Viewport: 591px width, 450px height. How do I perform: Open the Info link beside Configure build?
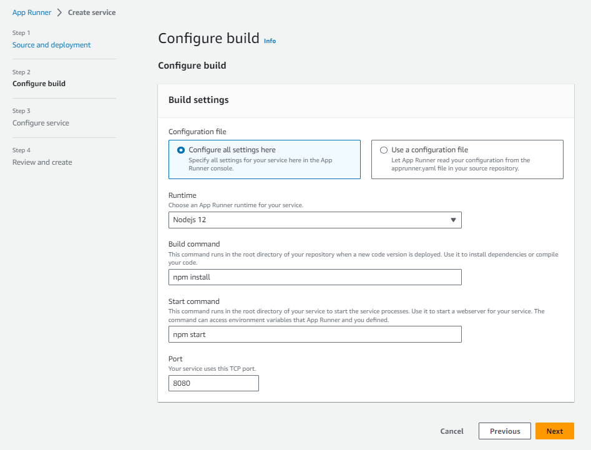coord(270,41)
